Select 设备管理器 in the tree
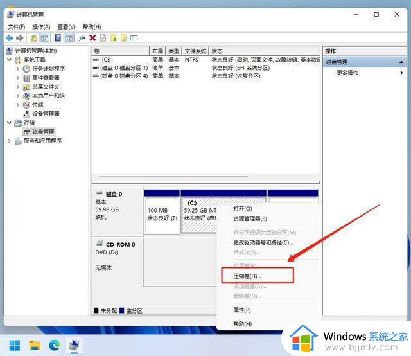Screen dimensions: 411x356 (46, 114)
